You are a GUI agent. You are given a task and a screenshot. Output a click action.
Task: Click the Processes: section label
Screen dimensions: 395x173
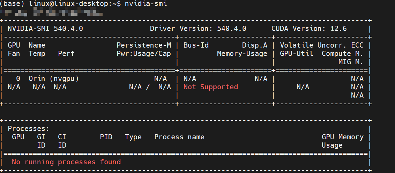coord(29,129)
